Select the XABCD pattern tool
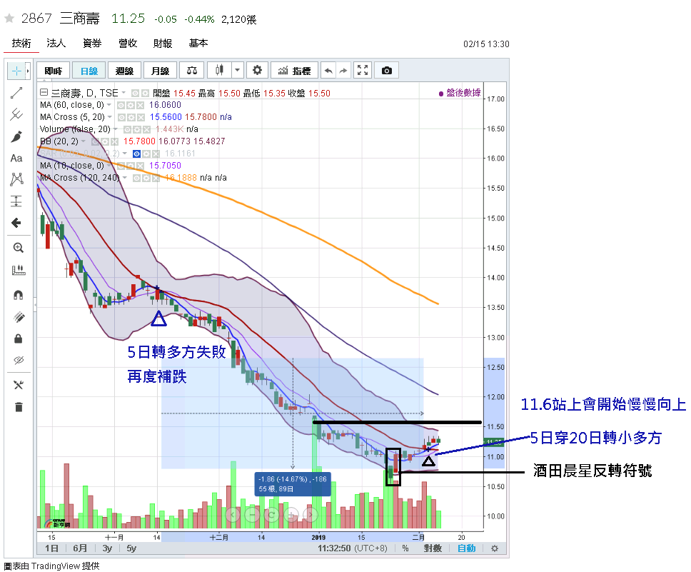This screenshot has height=572, width=691. [x=16, y=179]
